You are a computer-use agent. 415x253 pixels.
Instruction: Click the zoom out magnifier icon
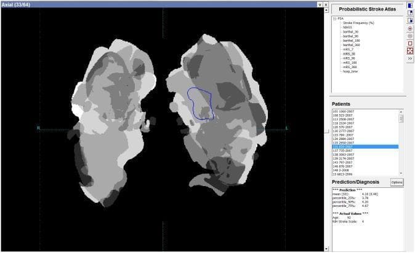point(410,36)
